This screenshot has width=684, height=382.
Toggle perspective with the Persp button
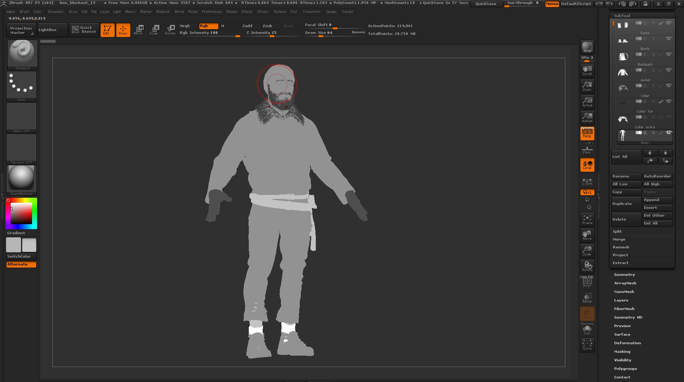coord(587,133)
